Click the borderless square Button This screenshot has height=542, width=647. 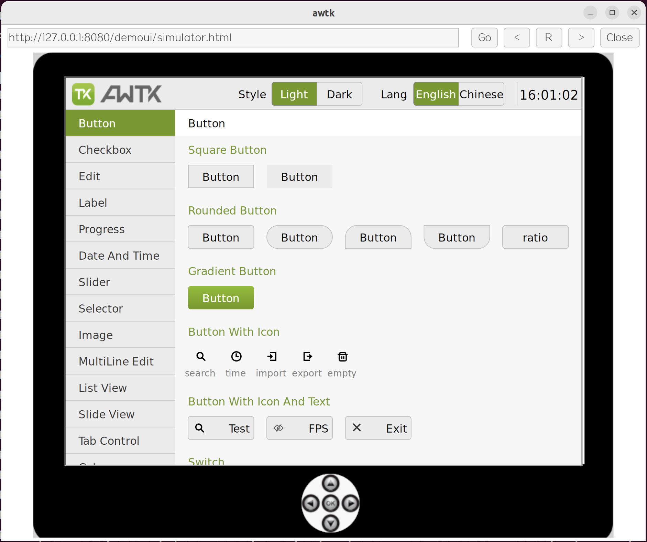coord(299,176)
